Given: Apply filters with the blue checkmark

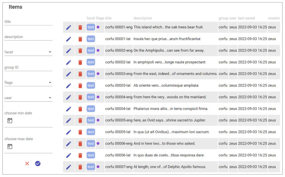Looking at the screenshot, I should click(38, 164).
